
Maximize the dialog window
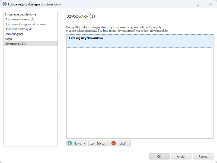tap(198, 4)
